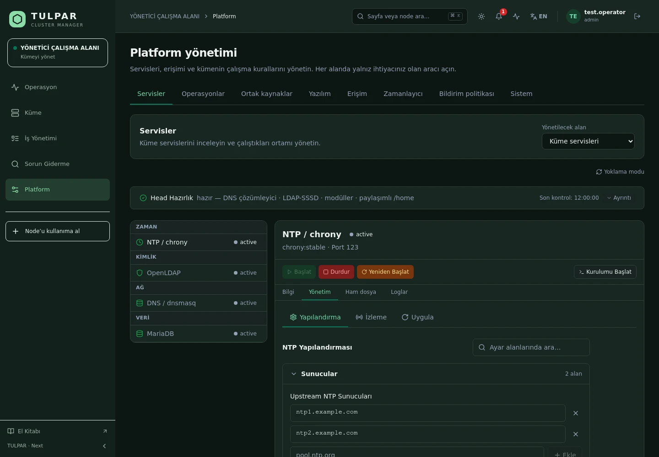659x457 pixels.
Task: Open Sorun Giderme page
Action: (x=58, y=164)
